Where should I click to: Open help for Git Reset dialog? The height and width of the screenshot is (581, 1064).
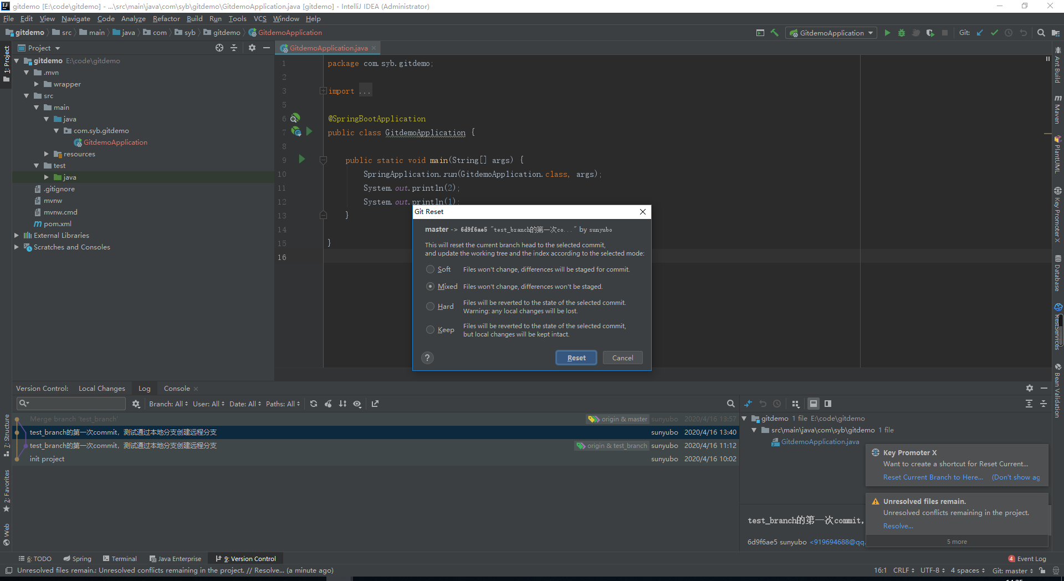point(427,358)
